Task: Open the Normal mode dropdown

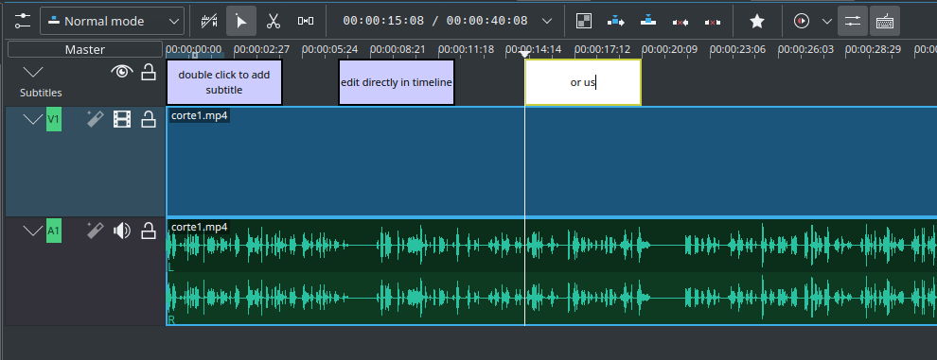Action: point(112,22)
